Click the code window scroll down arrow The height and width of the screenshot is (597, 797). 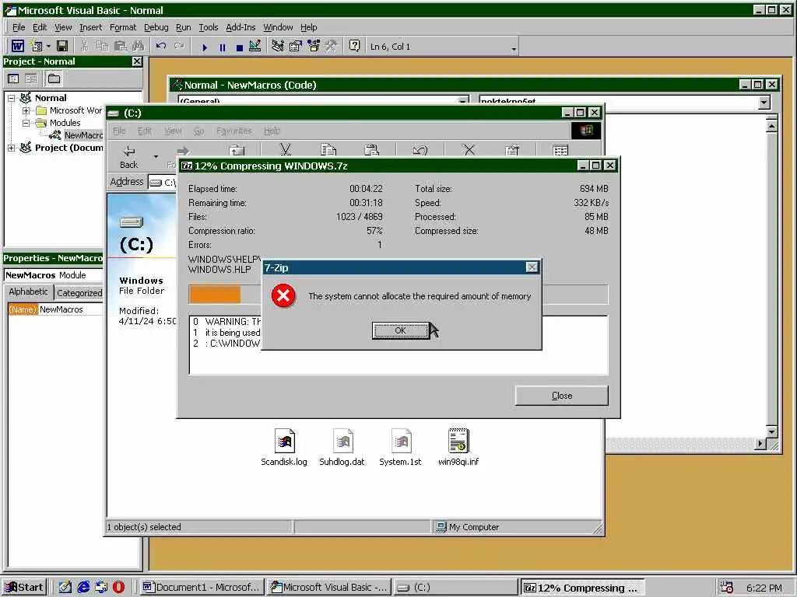pos(771,432)
